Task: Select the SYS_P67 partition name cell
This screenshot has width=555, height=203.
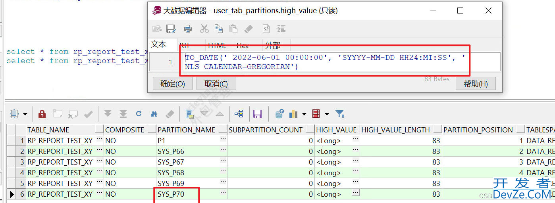Action: 192,162
